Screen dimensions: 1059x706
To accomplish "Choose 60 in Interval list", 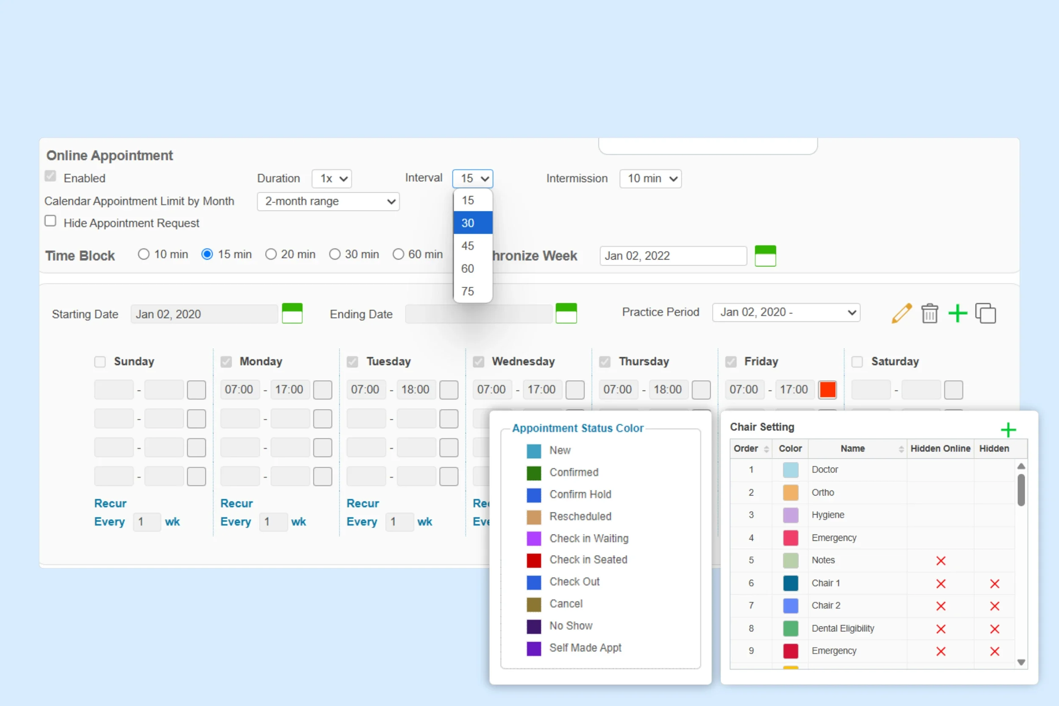I will click(x=472, y=269).
